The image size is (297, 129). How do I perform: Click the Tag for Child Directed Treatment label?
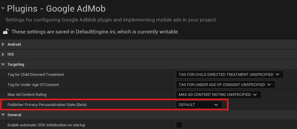point(36,74)
